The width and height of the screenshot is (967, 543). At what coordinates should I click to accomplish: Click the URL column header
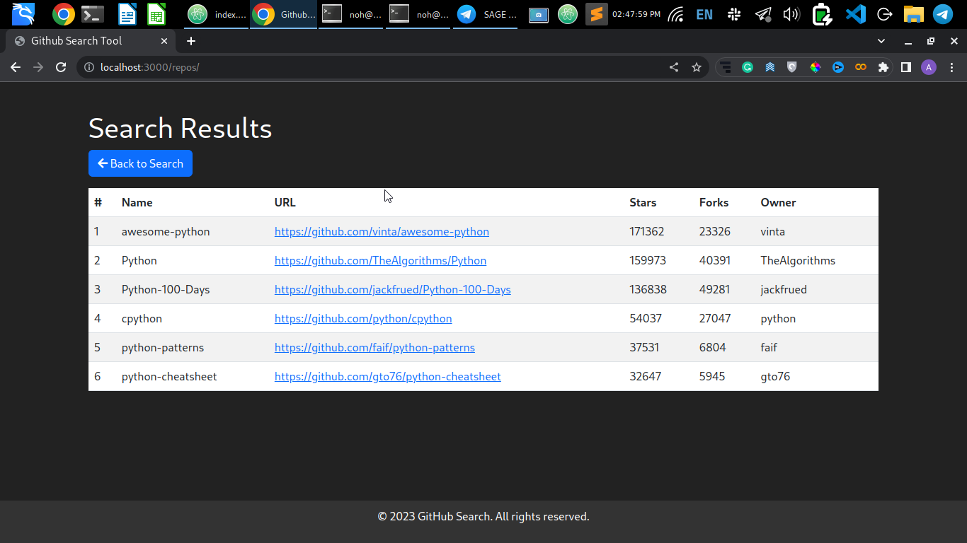(285, 202)
